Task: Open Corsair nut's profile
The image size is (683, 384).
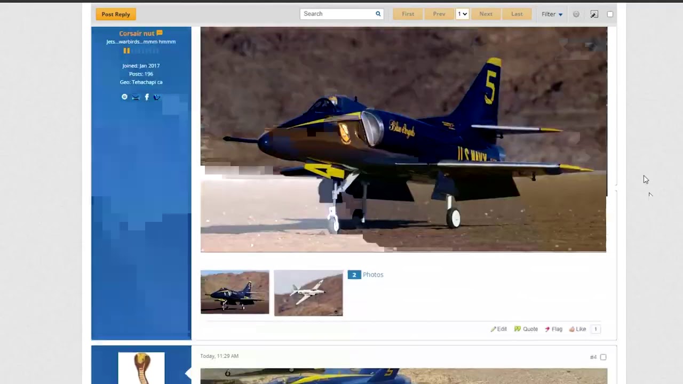Action: [x=137, y=33]
